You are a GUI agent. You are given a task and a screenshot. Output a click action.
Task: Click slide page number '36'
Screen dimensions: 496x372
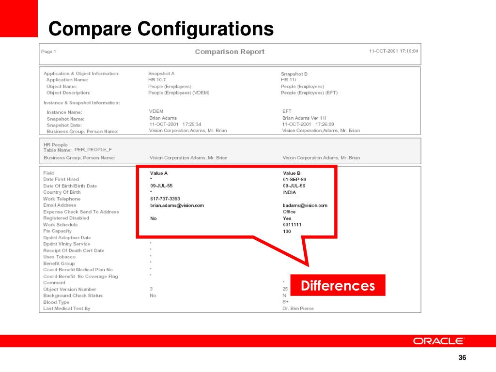click(462, 357)
